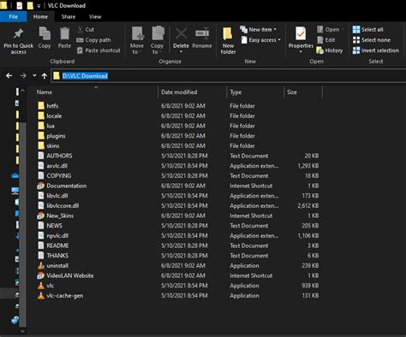The image size is (406, 337).
Task: Click the navigation pane scrollbar
Action: (x=22, y=225)
